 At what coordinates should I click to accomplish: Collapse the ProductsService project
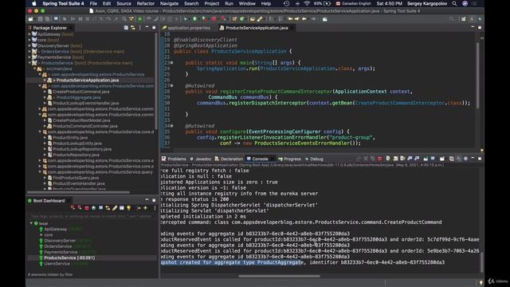[x=29, y=63]
